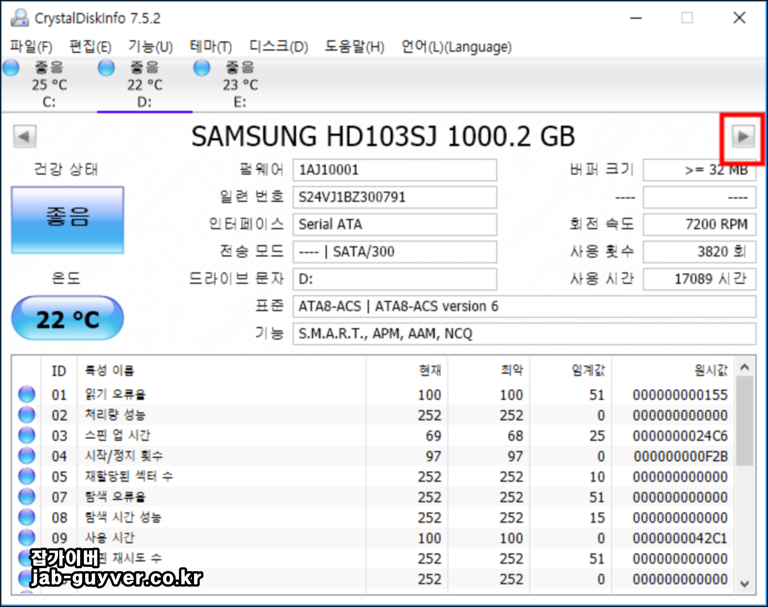Select the 시작/정지 횟수 attribute row
768x607 pixels.
(x=373, y=456)
